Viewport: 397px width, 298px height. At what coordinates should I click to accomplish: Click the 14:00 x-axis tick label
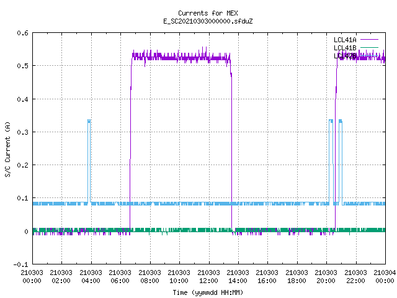click(x=238, y=281)
